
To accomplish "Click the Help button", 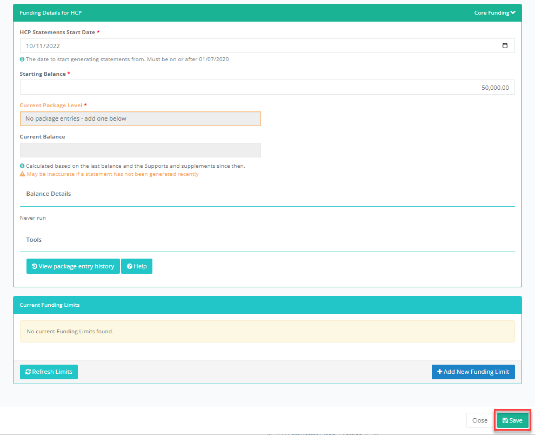I will point(137,266).
